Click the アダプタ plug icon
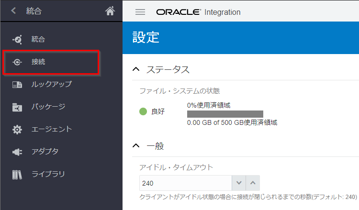Image resolution: width=359 pixels, height=210 pixels. click(17, 152)
